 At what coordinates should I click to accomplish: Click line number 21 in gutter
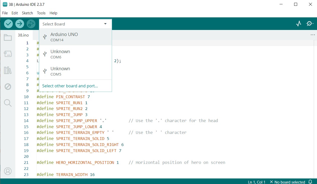[26, 162]
